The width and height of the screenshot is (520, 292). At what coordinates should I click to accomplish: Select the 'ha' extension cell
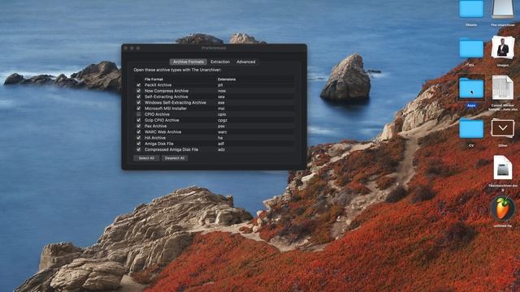220,138
